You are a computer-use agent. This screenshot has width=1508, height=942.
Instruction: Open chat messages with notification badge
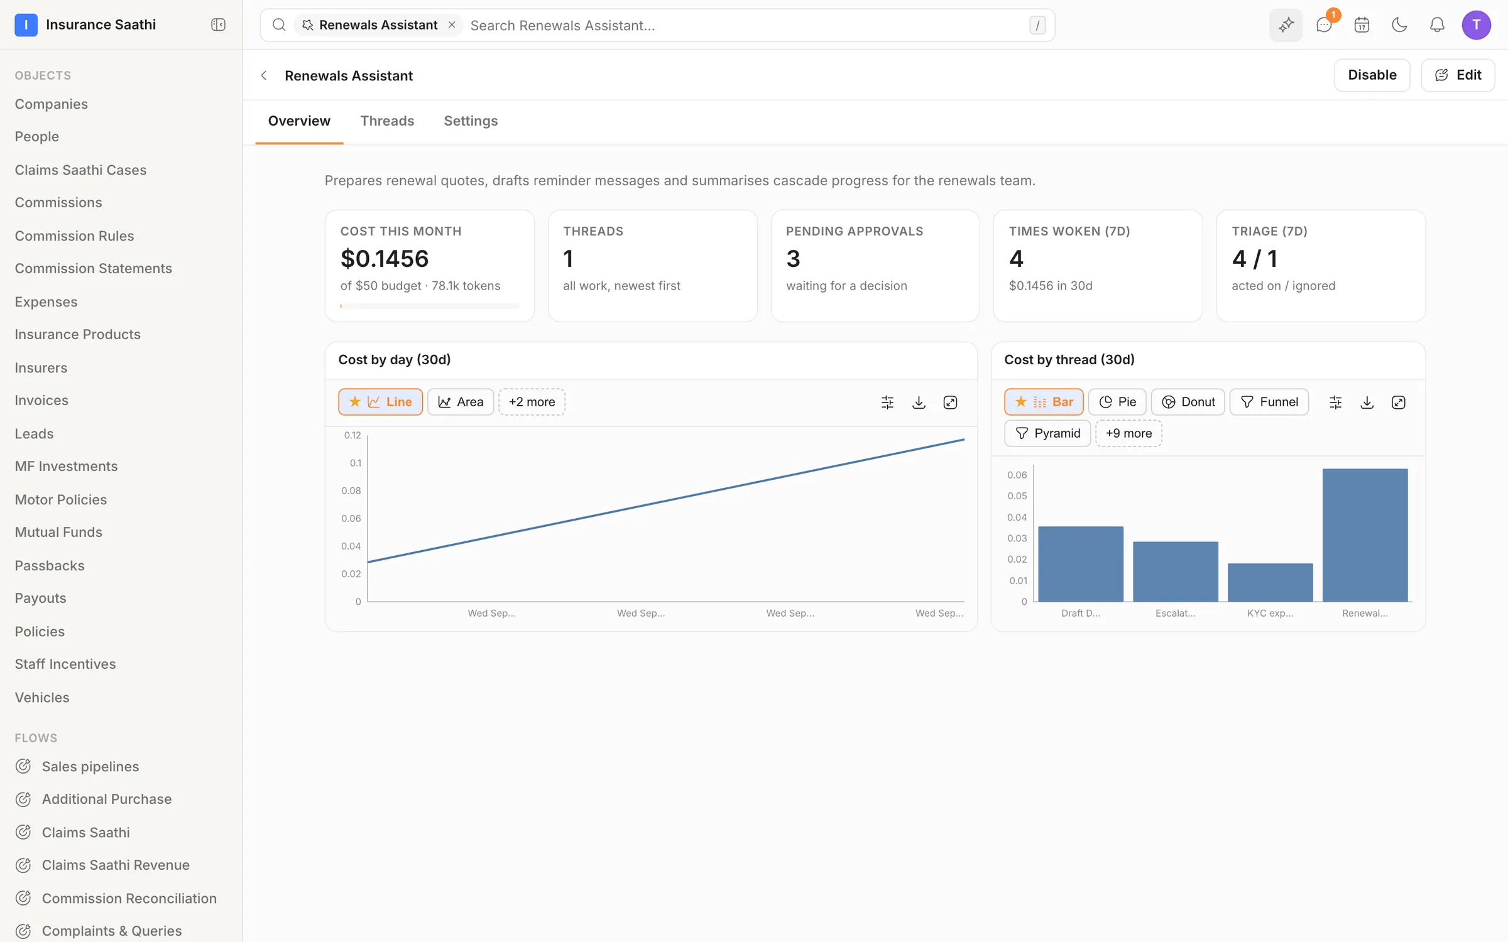1324,24
